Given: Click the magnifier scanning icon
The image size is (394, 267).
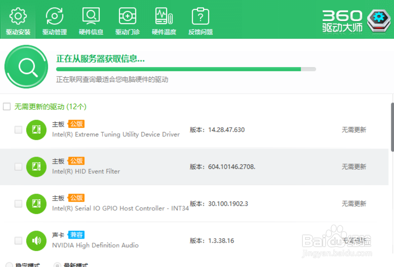Looking at the screenshot, I should click(26, 66).
